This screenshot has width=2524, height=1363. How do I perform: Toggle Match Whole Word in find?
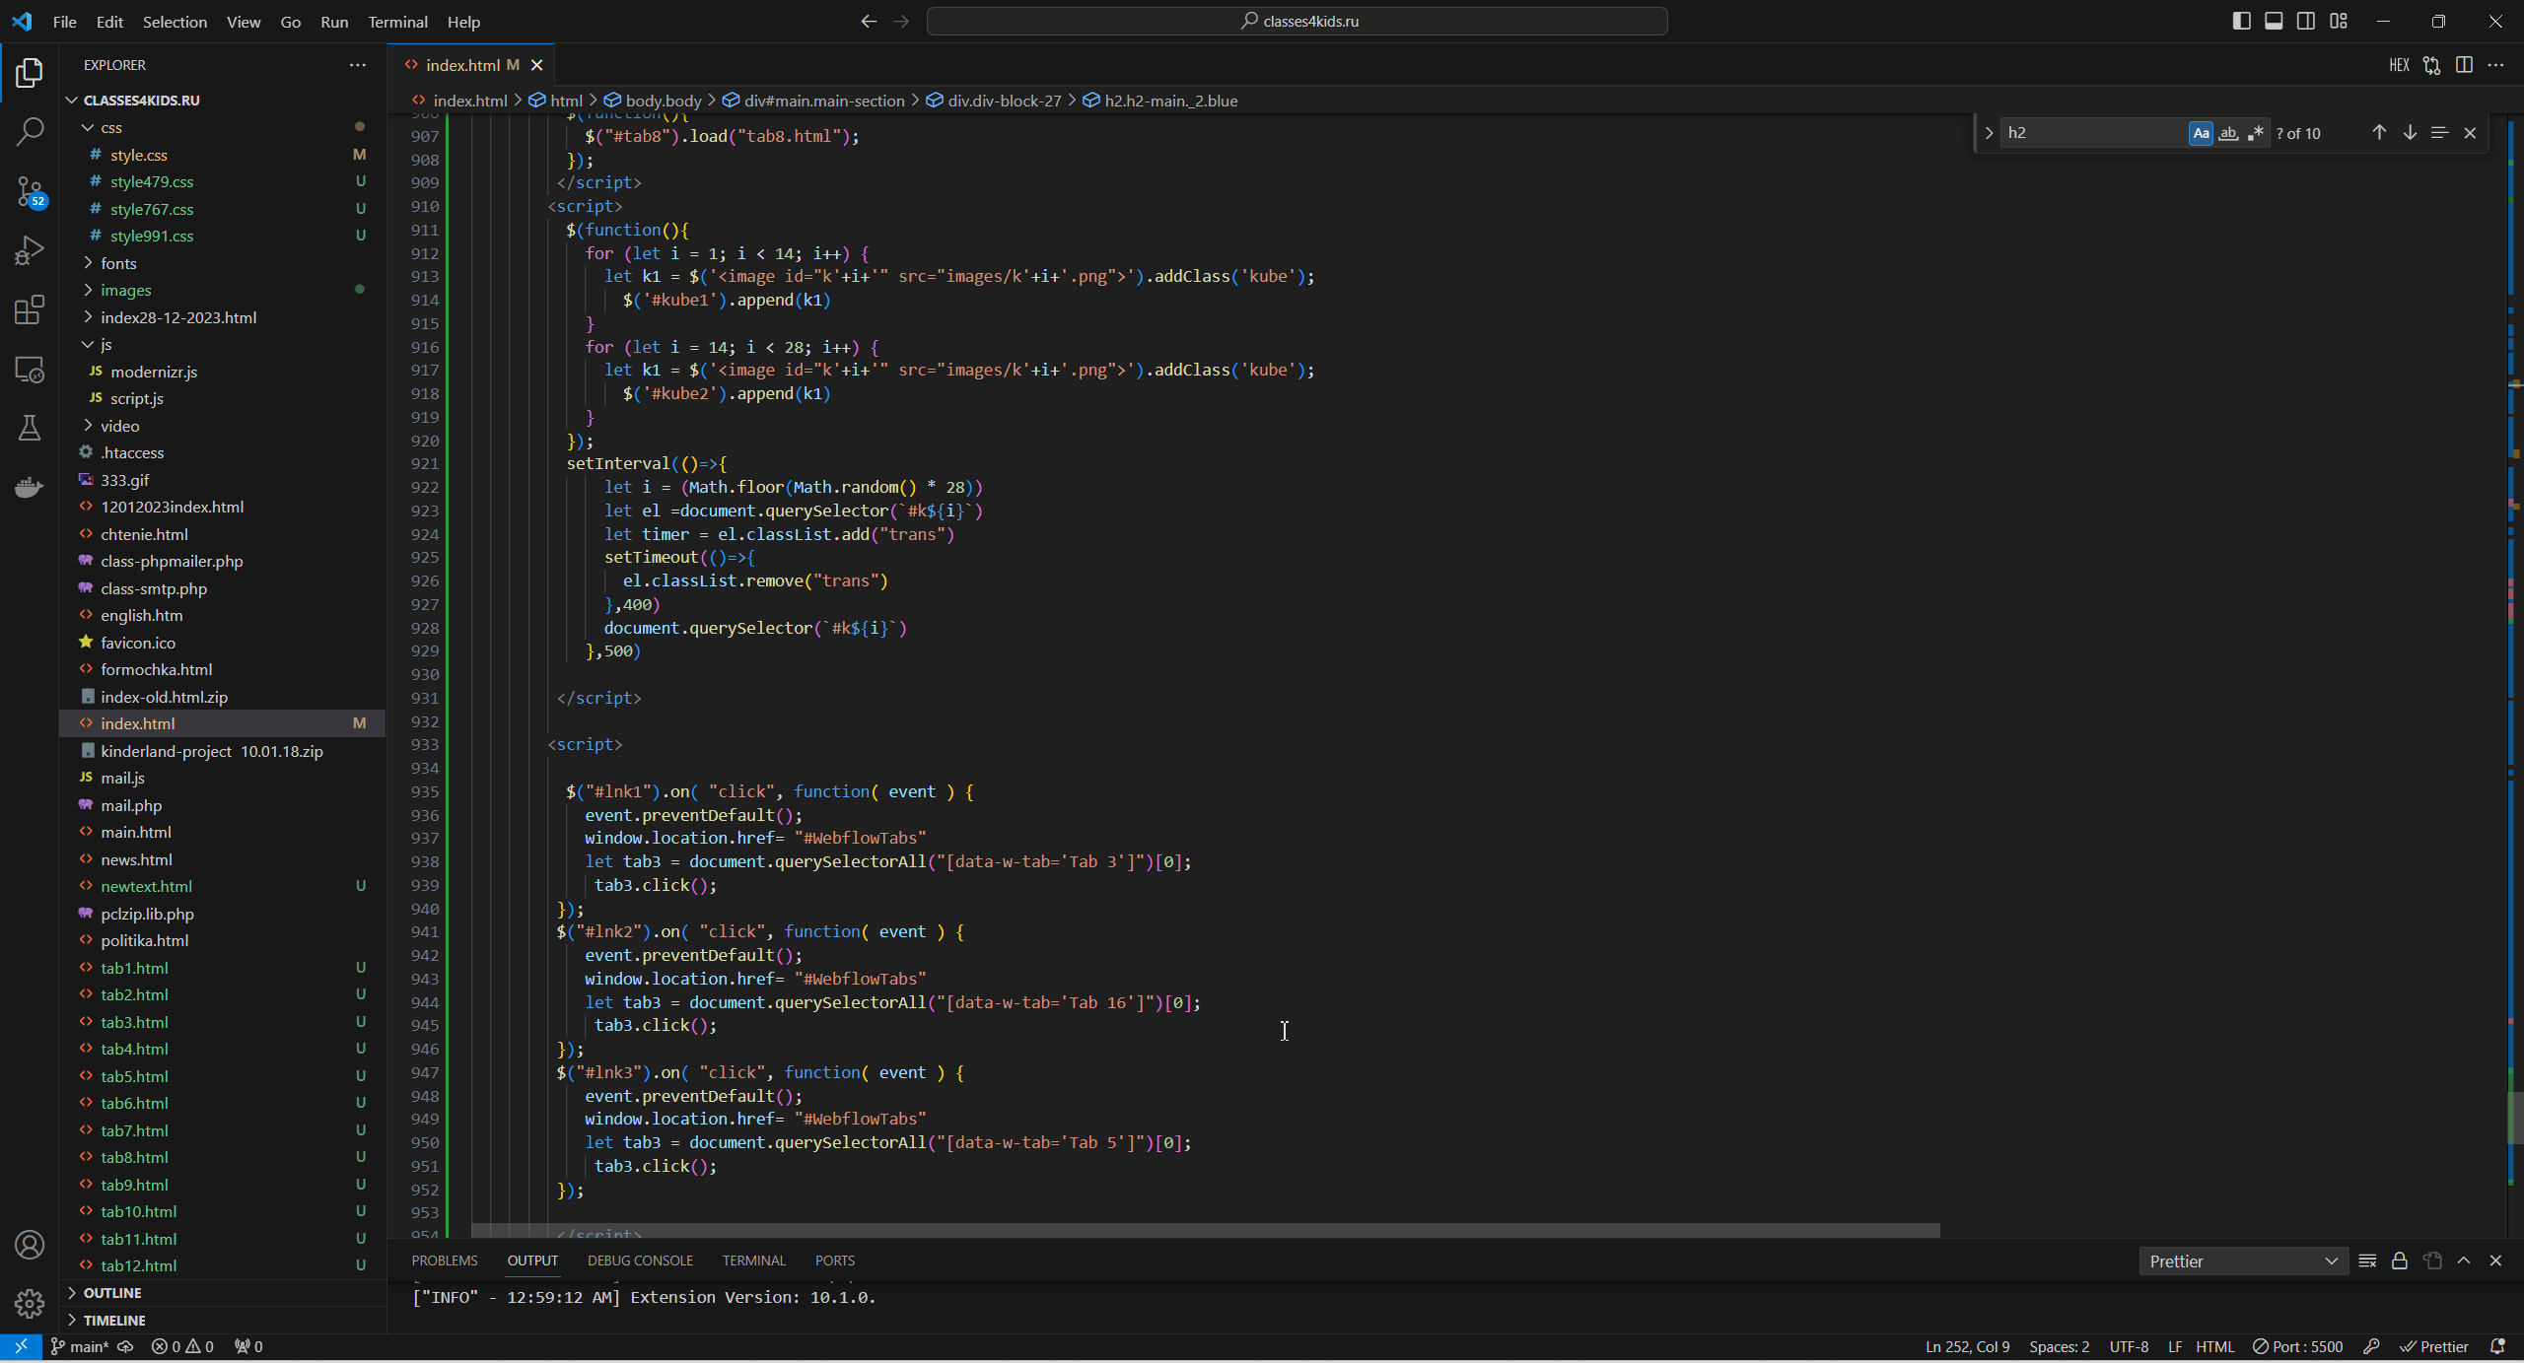tap(2228, 133)
